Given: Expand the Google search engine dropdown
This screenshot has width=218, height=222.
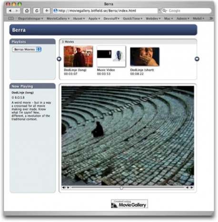Looking at the screenshot, I should tap(165, 10).
